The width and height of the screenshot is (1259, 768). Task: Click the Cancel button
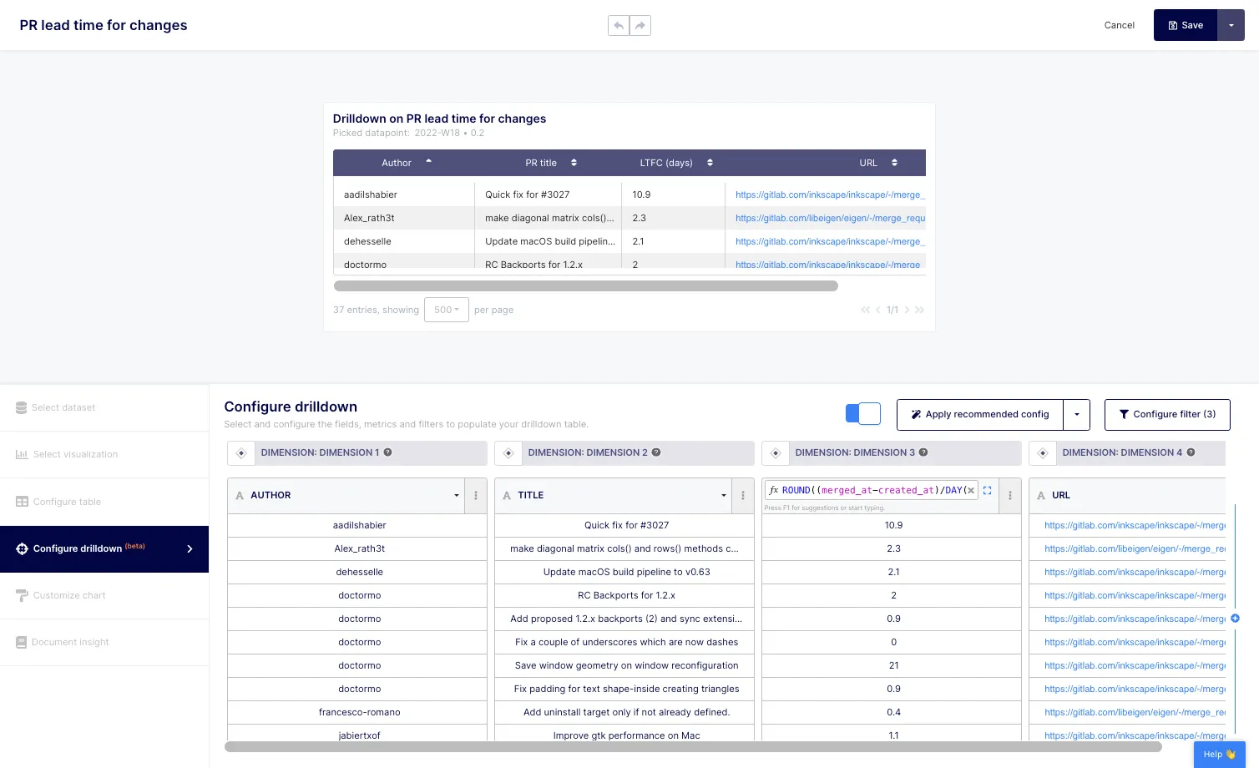tap(1119, 25)
